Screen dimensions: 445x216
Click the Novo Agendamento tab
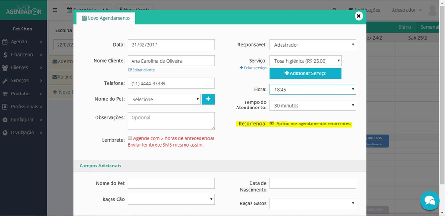pos(106,18)
